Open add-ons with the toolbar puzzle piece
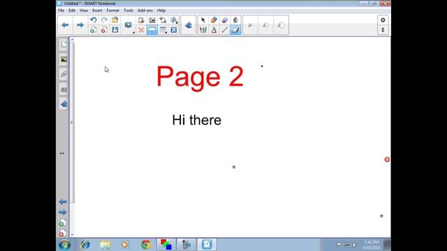 (x=189, y=25)
